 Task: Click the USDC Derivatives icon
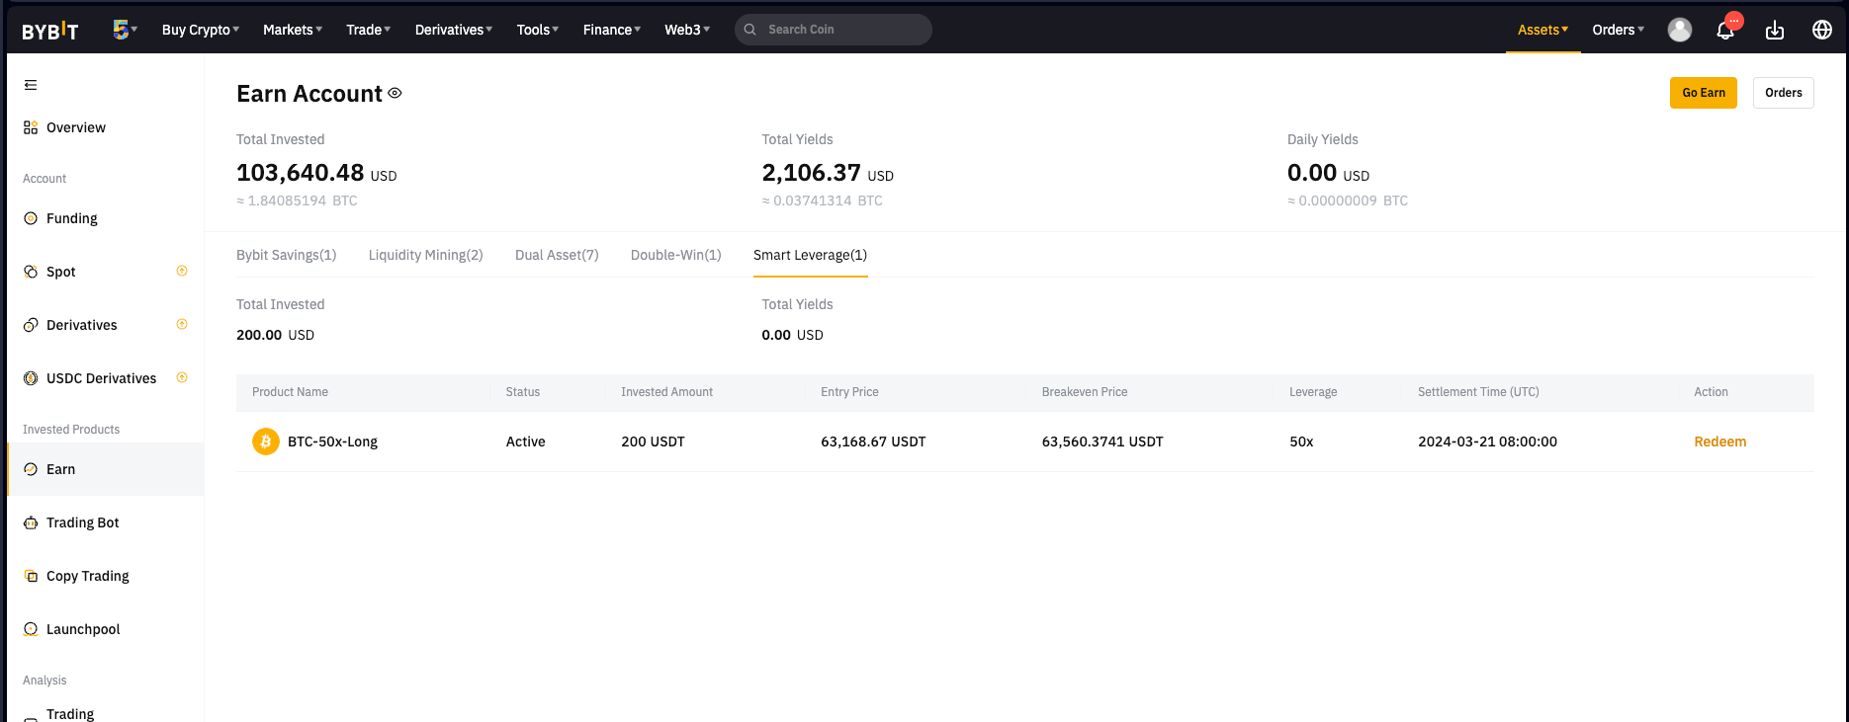point(31,378)
